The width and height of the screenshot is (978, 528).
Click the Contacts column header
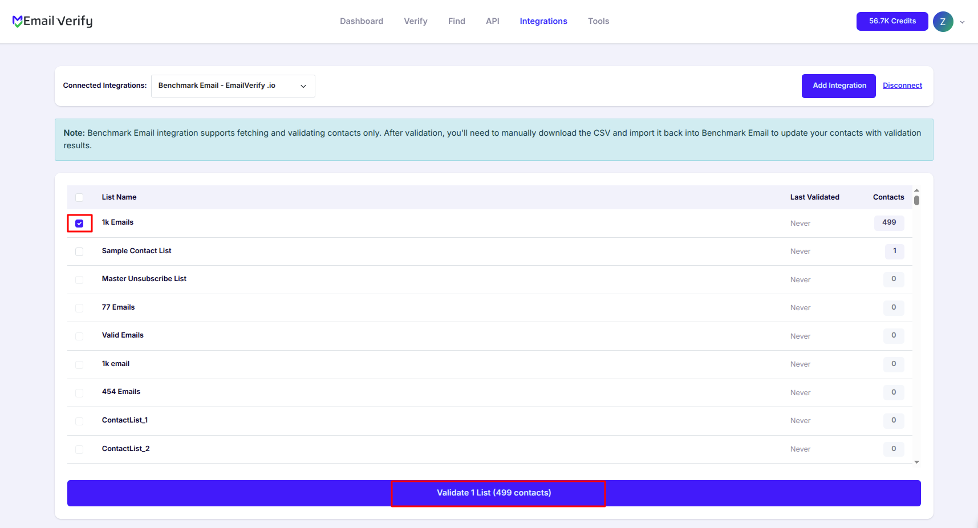click(x=888, y=197)
